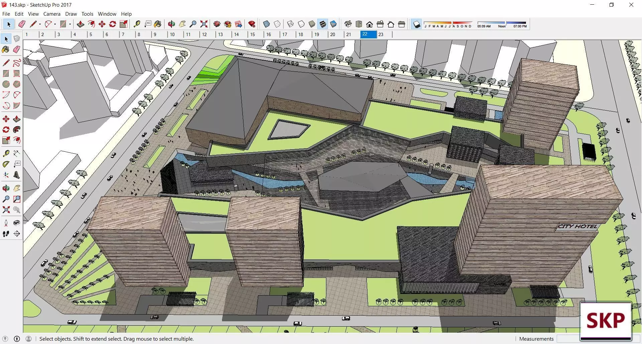Select the Protractor tool

6,164
